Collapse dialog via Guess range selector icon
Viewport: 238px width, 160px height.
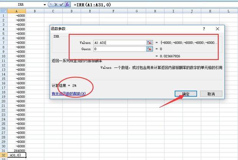[x=149, y=49]
